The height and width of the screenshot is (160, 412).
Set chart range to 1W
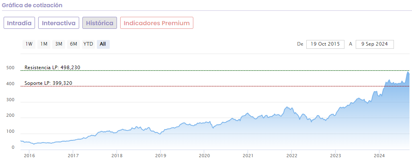click(29, 44)
